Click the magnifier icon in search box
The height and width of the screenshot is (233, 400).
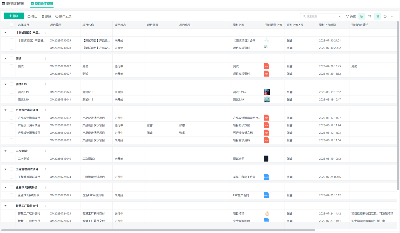[304, 16]
